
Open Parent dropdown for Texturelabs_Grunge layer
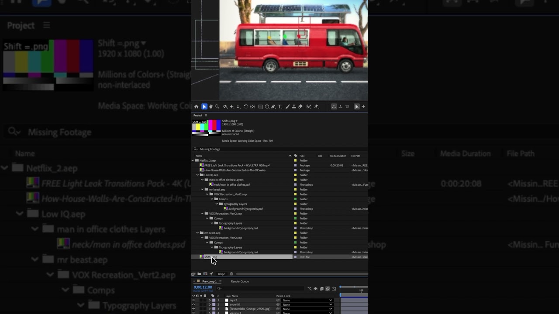307,309
